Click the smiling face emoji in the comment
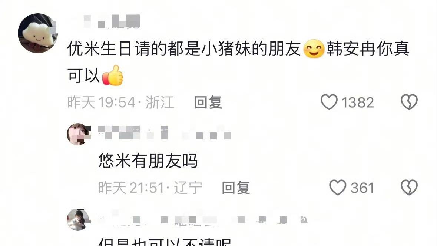The width and height of the screenshot is (437, 246). click(x=314, y=49)
